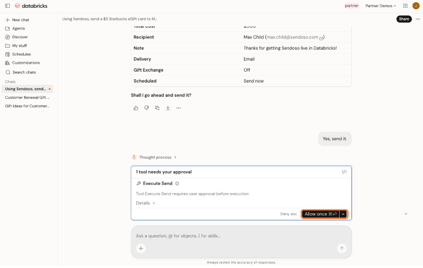Open the chat more options ellipsis
This screenshot has width=423, height=268.
click(x=418, y=19)
